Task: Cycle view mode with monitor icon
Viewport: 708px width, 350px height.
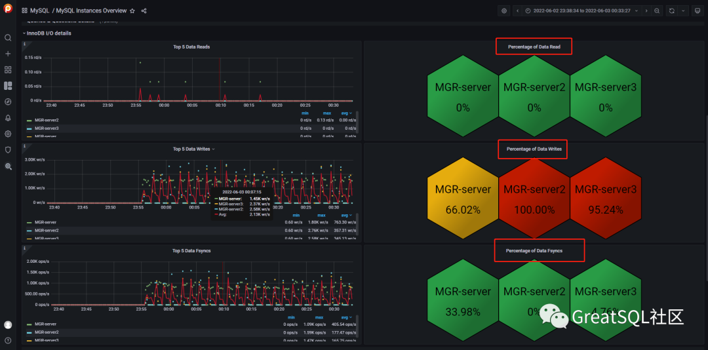Action: tap(697, 10)
